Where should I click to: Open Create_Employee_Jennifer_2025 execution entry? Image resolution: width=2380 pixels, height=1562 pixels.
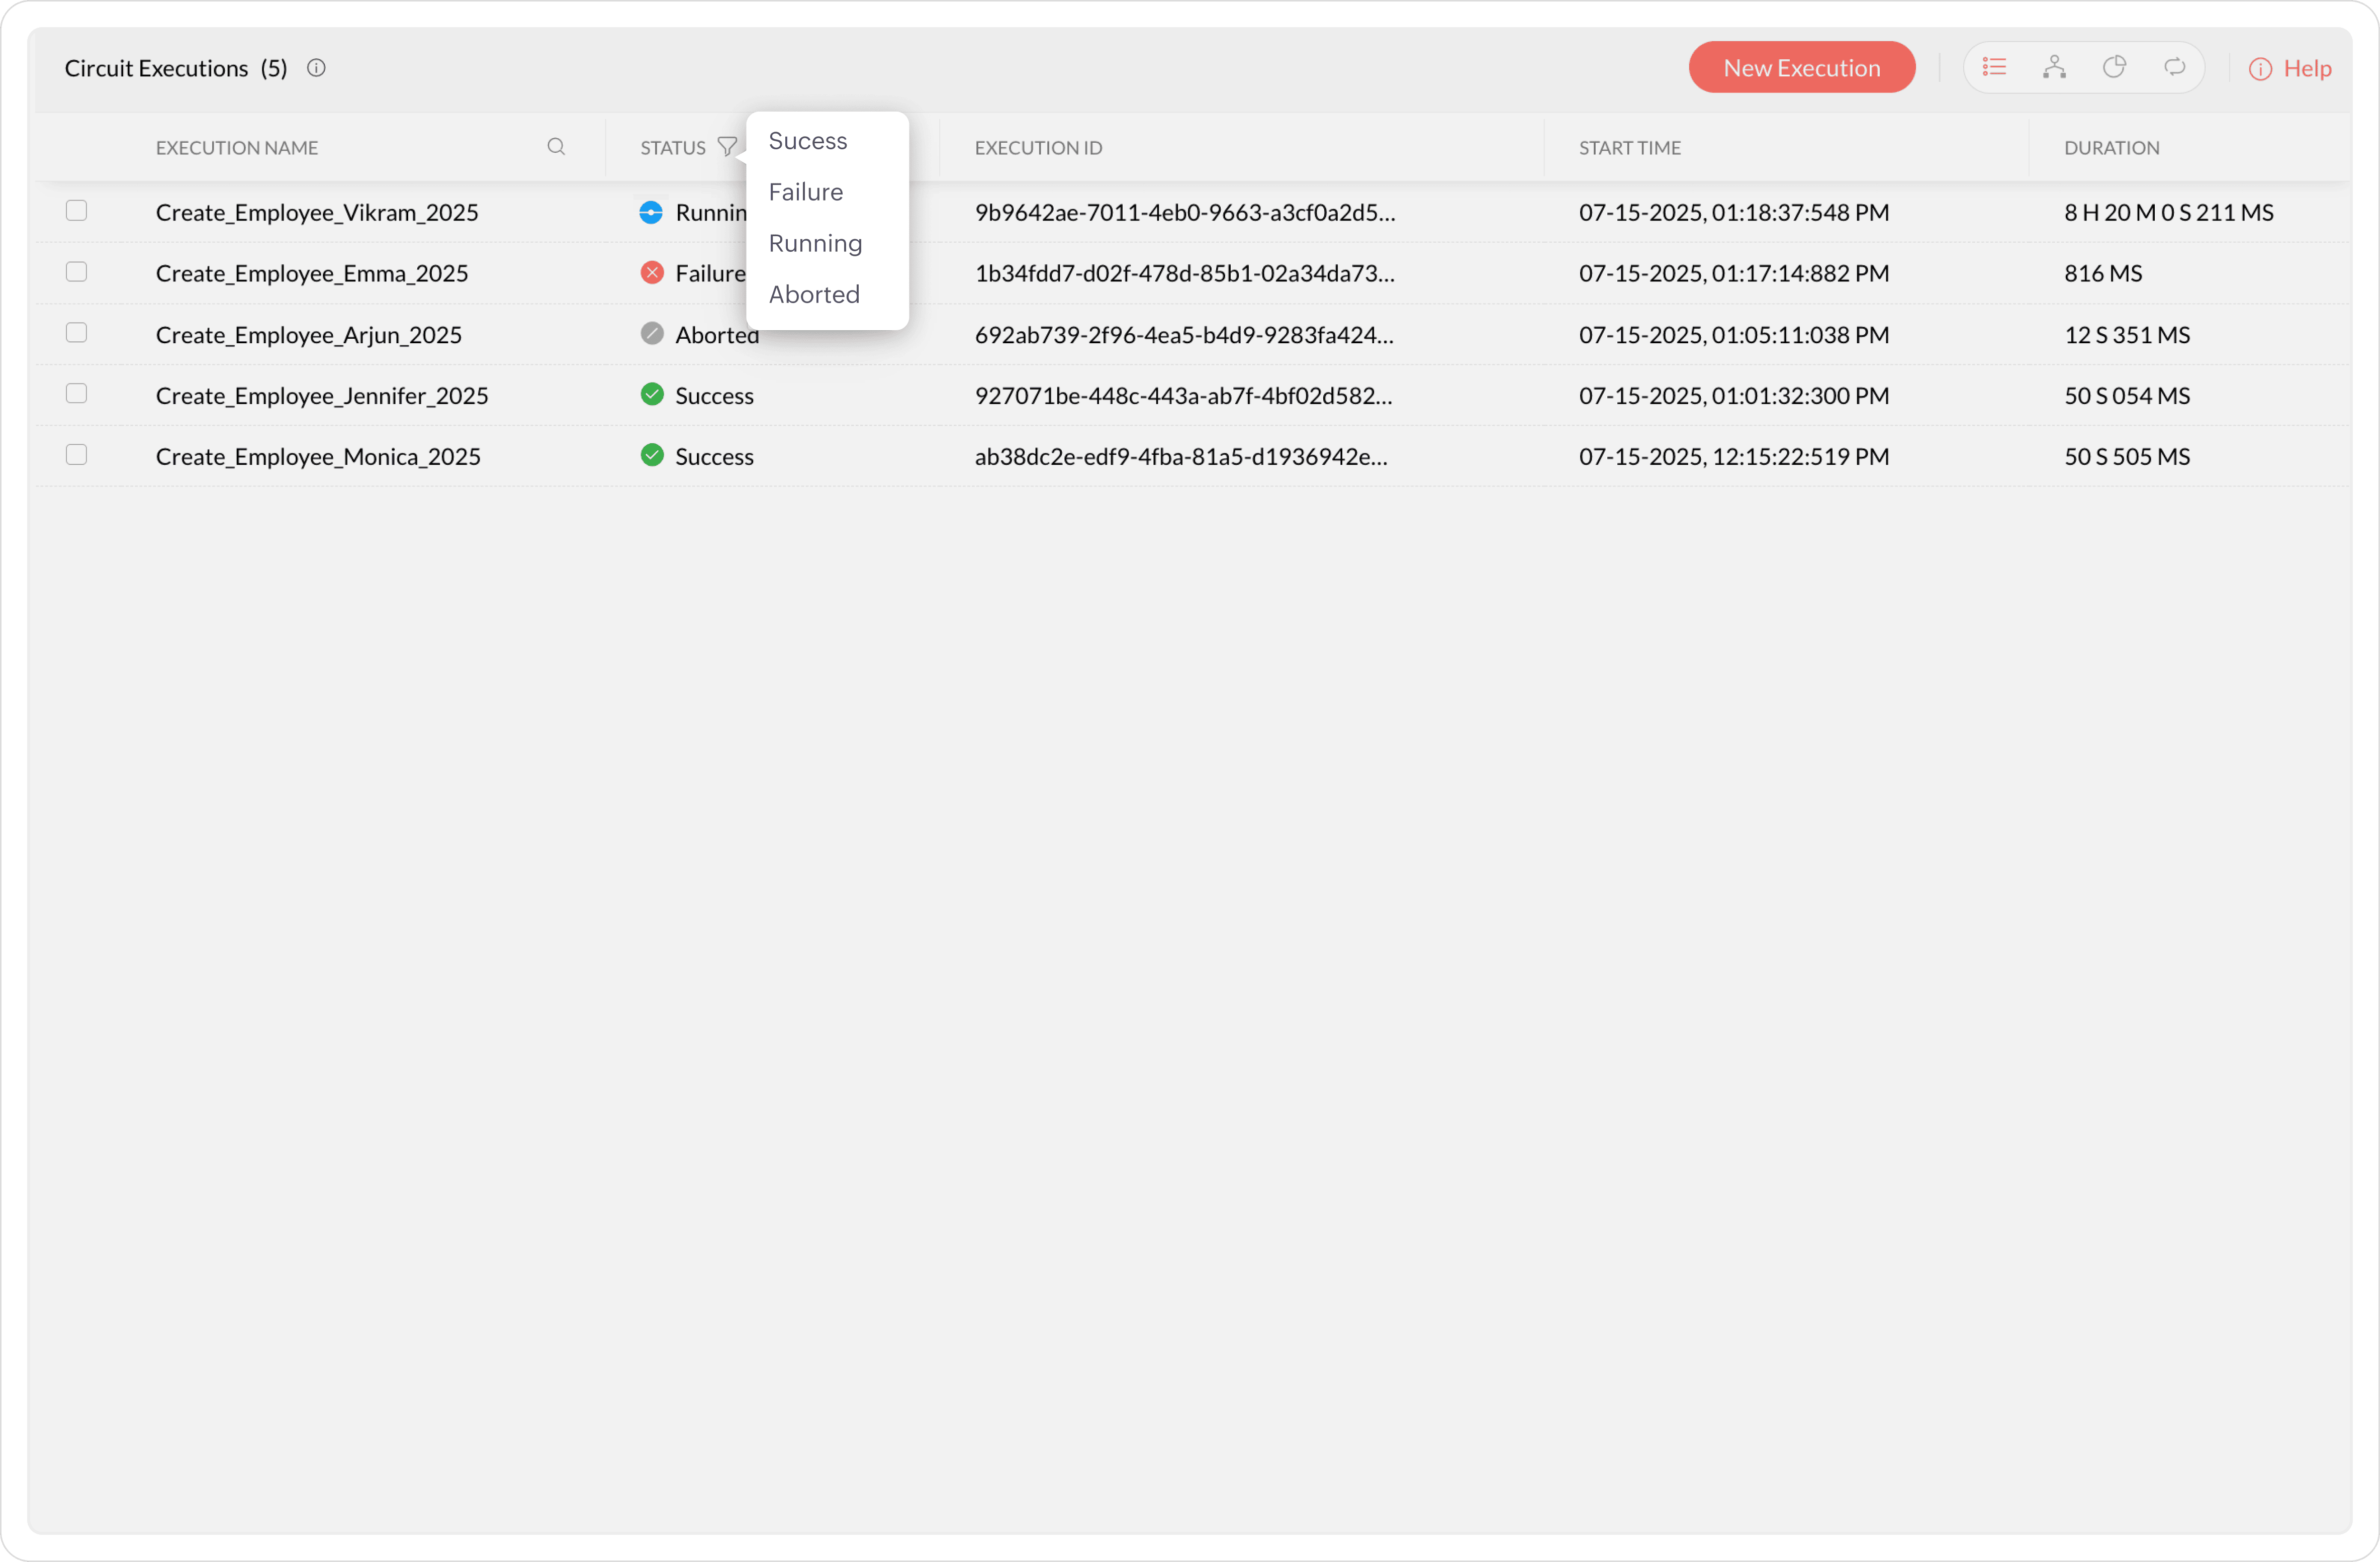(322, 396)
